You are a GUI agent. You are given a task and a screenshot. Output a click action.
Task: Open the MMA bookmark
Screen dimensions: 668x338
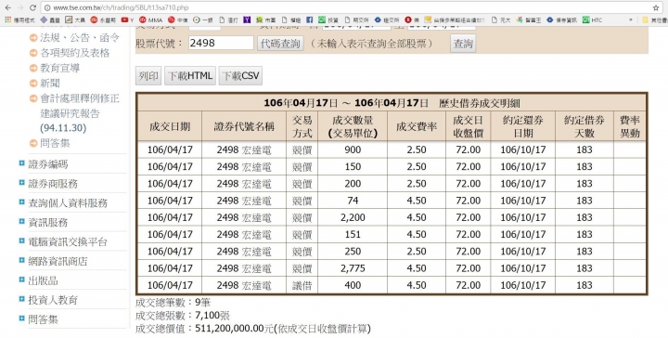151,19
